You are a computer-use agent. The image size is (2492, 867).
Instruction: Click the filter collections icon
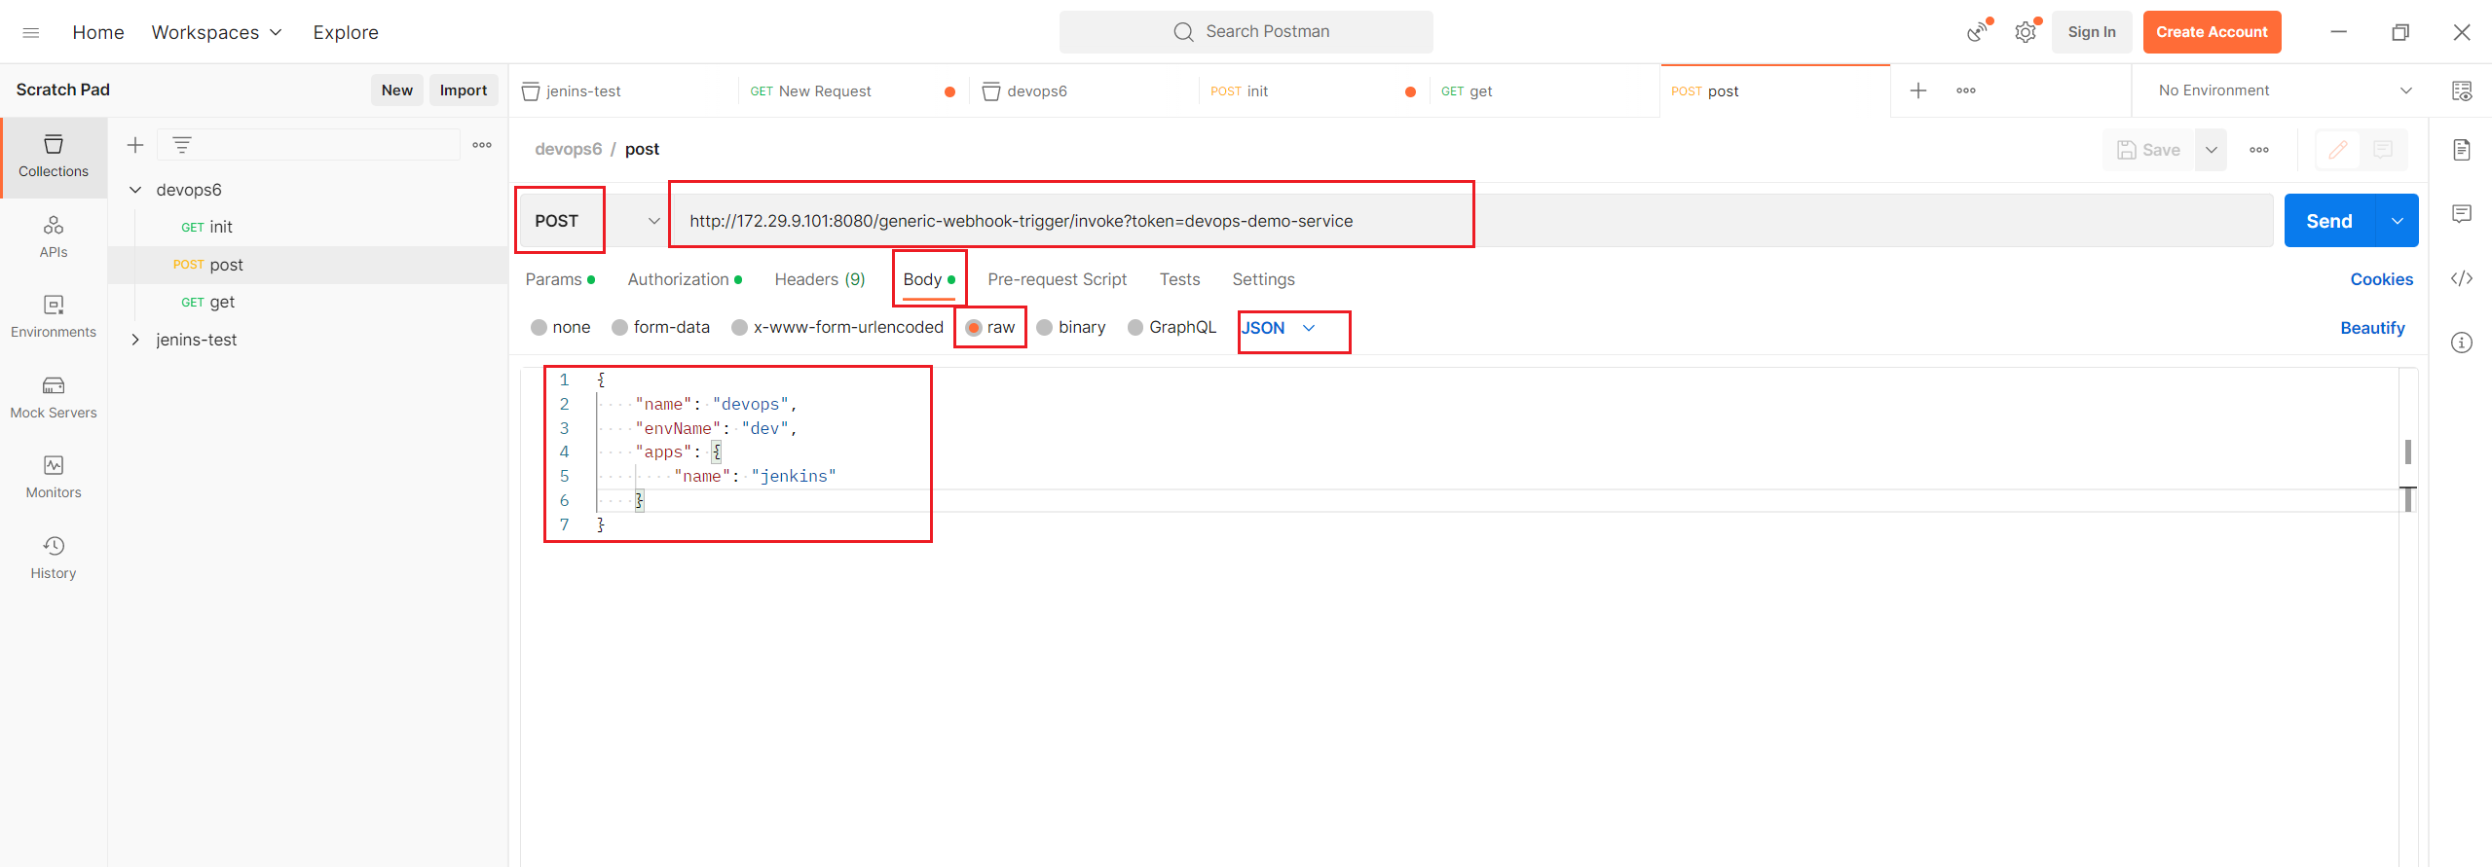182,145
